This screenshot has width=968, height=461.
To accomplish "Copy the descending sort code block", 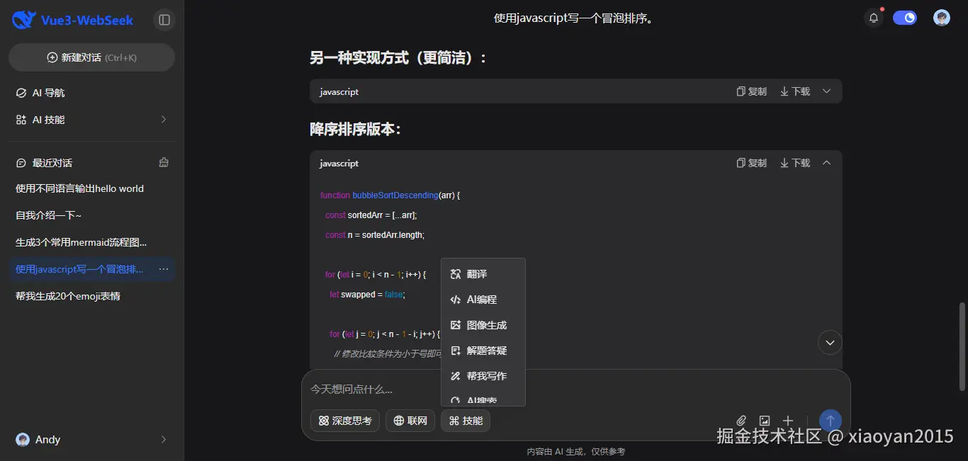I will coord(750,162).
